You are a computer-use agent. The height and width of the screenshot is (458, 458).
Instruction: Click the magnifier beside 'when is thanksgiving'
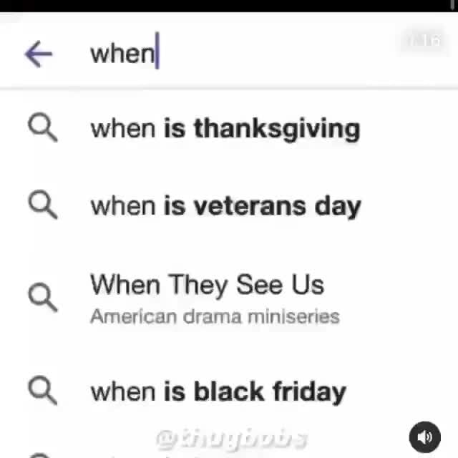(x=42, y=129)
